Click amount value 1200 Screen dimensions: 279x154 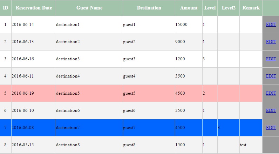point(180,59)
